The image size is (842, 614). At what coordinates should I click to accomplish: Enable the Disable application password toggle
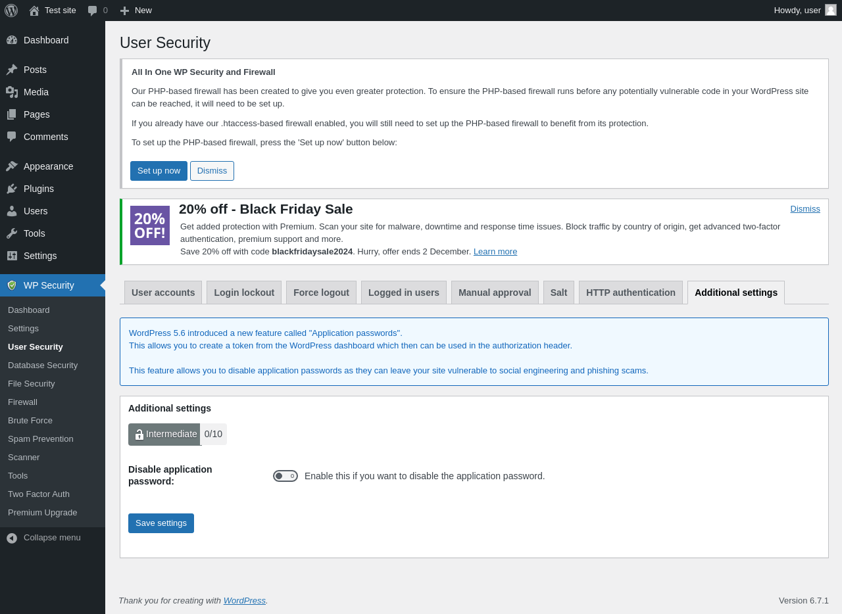click(x=285, y=476)
